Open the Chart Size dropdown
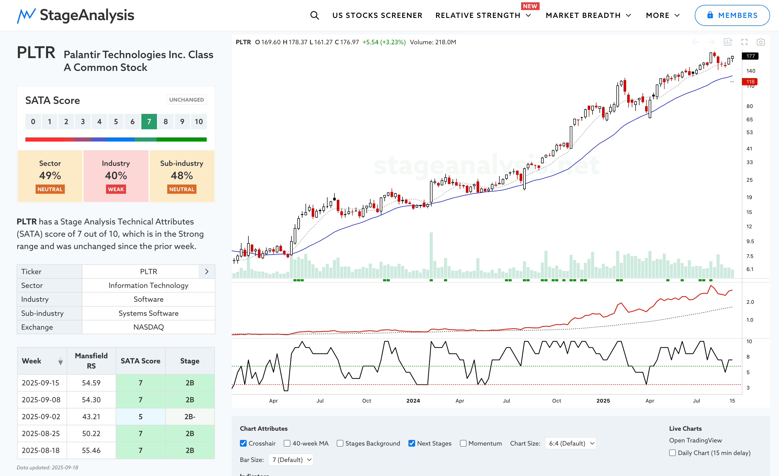This screenshot has height=476, width=779. (x=570, y=443)
